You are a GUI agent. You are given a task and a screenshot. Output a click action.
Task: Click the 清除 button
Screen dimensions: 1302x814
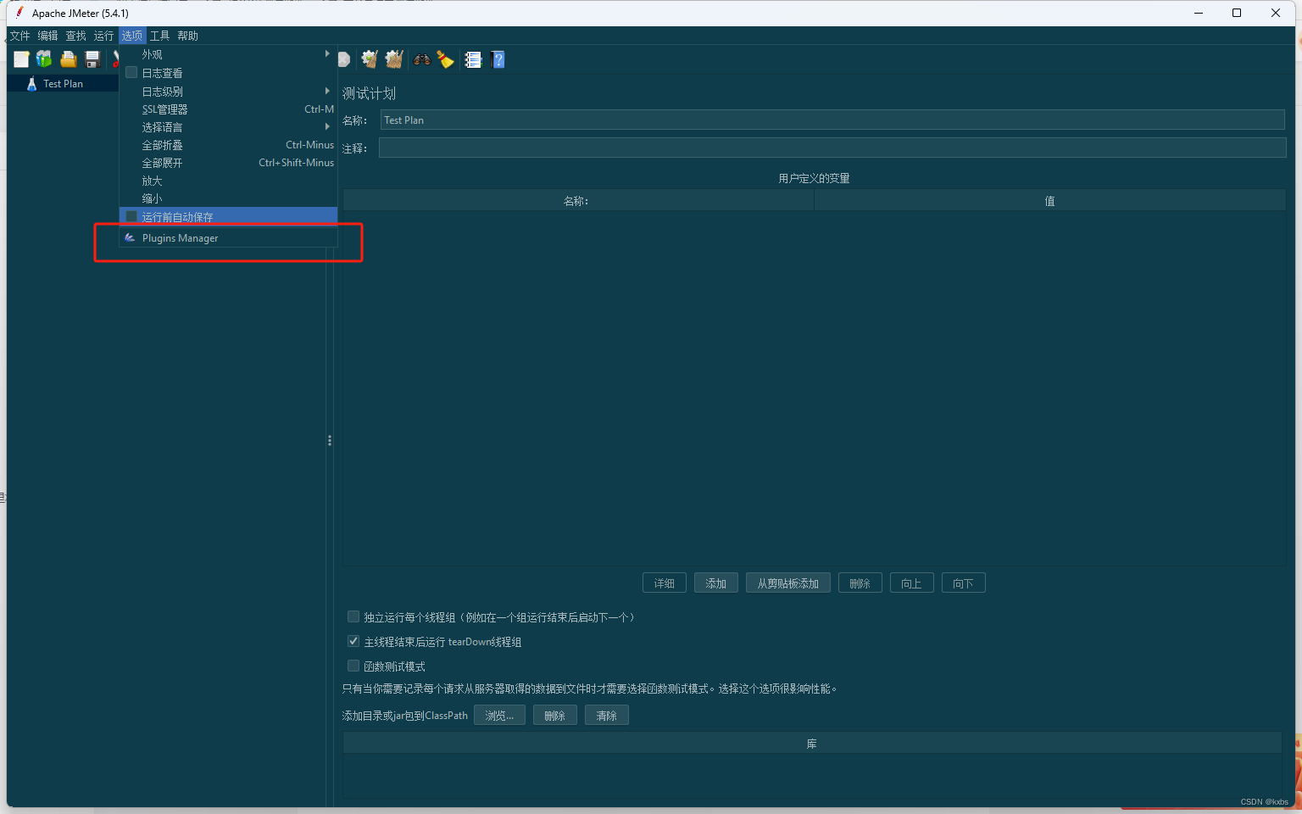tap(607, 716)
